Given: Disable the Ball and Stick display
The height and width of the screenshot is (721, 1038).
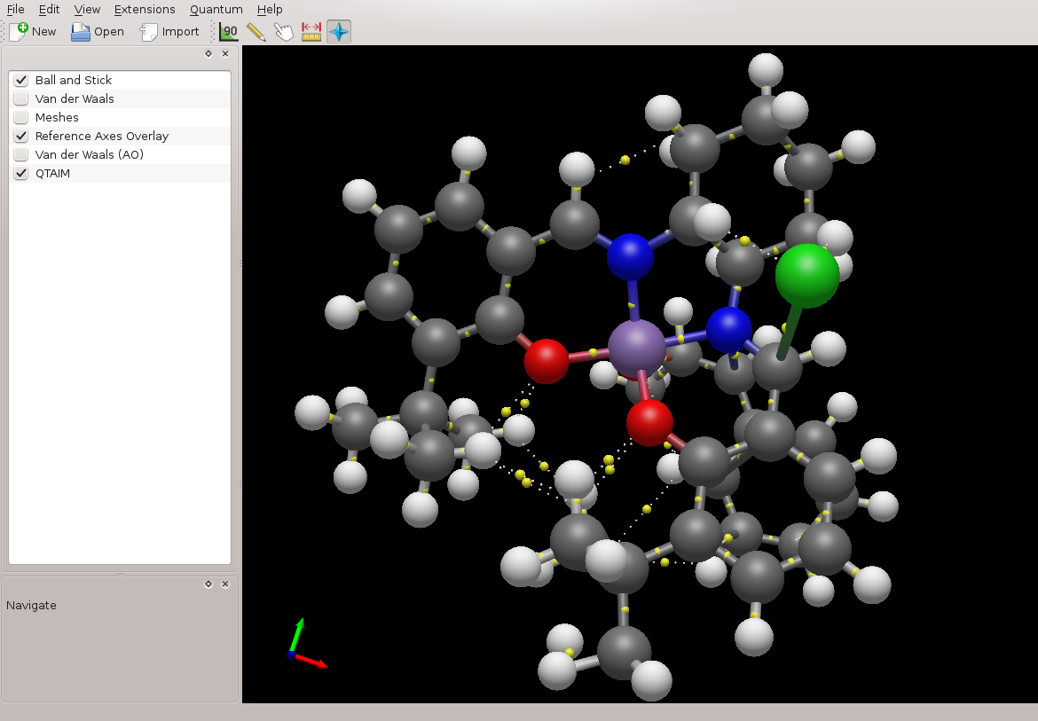Looking at the screenshot, I should click(21, 81).
